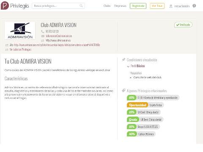Click the Inicia Sesión link

point(182,6)
